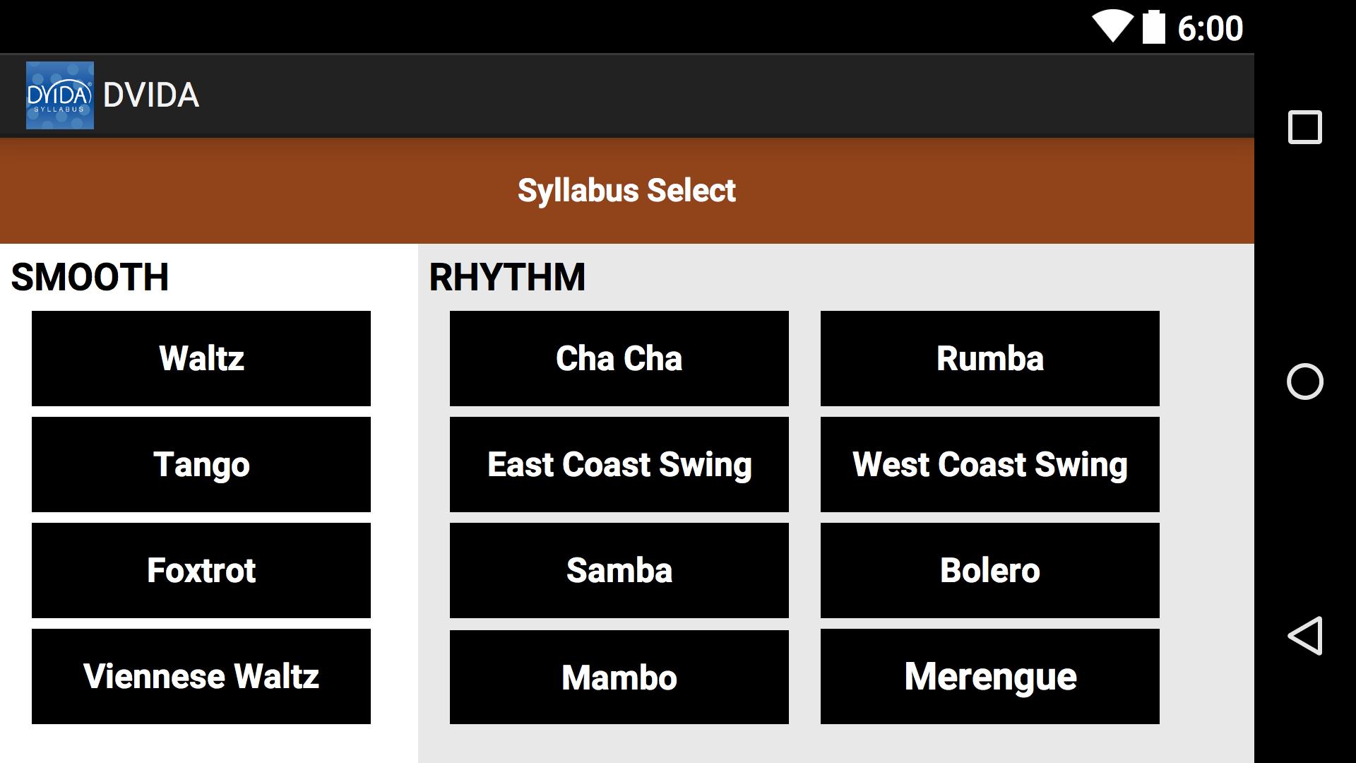The image size is (1356, 763).
Task: Tap the Syllabus Select header bar
Action: coord(626,191)
